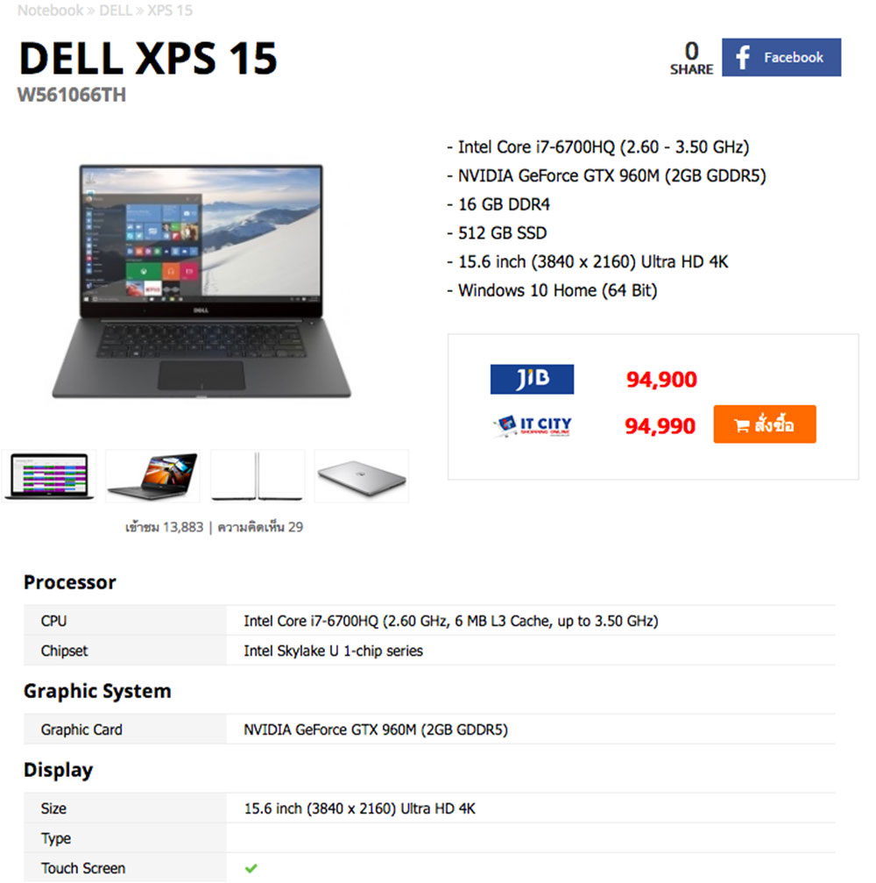Click the green Touch Screen checkmark
Screen dimensions: 876x883
(x=251, y=868)
